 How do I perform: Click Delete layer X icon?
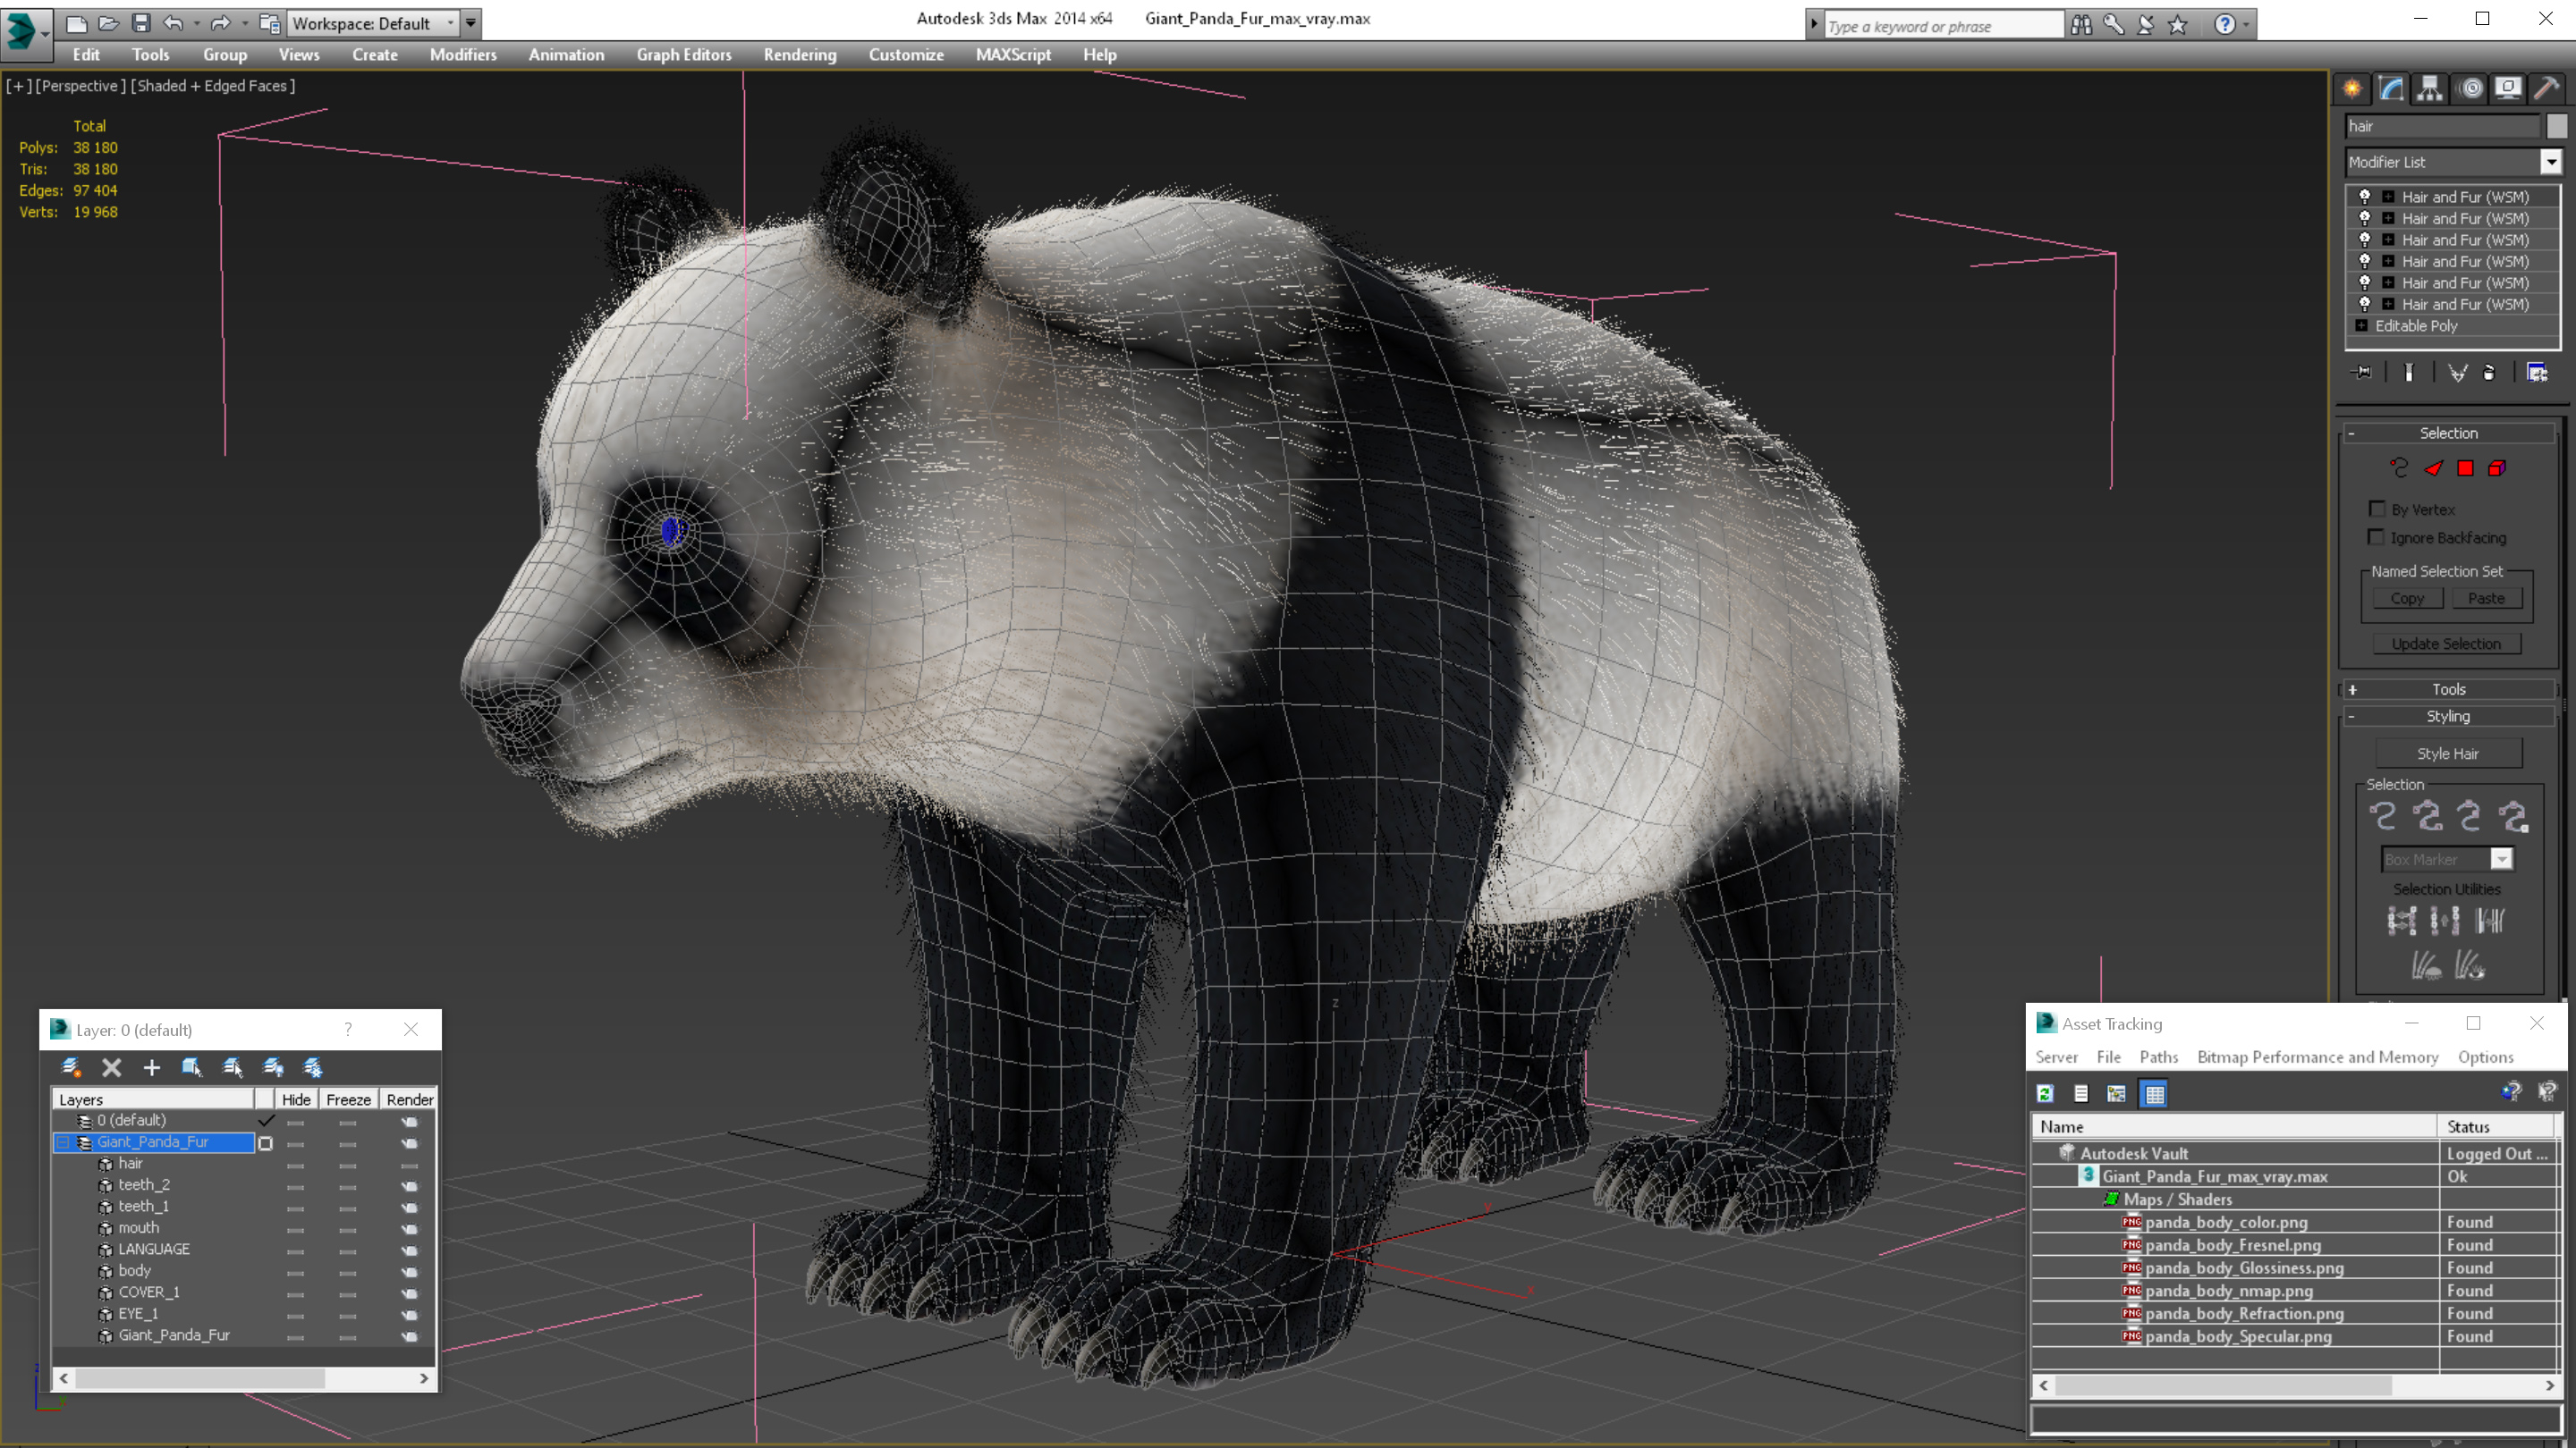[112, 1067]
